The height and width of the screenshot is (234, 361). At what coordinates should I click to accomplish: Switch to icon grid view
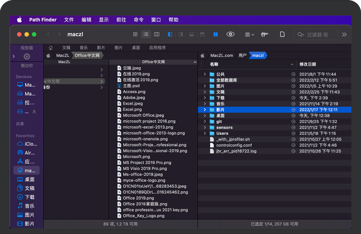(135, 34)
